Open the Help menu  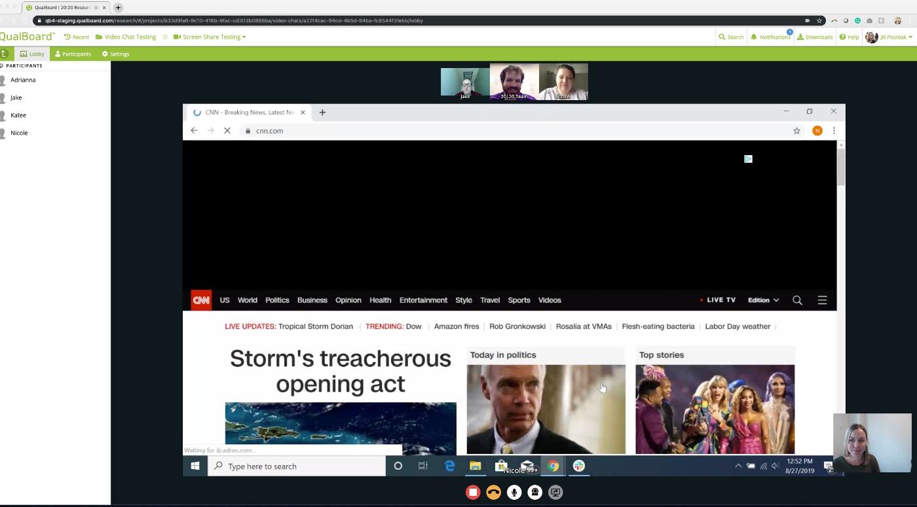(x=849, y=37)
